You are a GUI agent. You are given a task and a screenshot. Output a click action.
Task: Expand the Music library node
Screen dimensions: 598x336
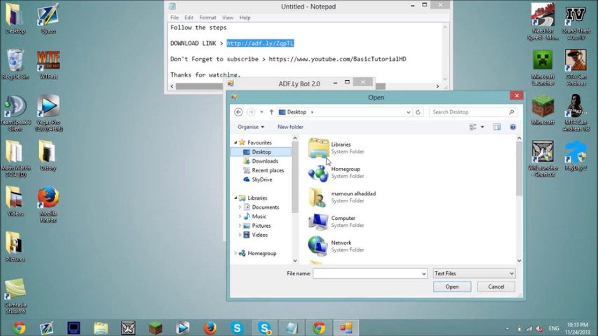(x=240, y=217)
